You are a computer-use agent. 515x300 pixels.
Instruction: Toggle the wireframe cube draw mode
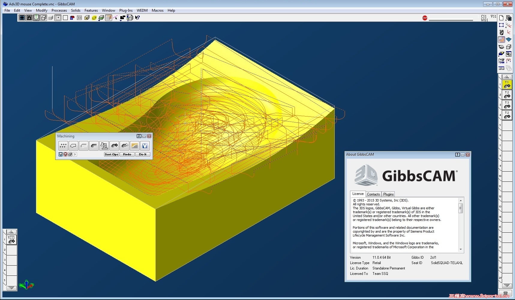coord(43,18)
